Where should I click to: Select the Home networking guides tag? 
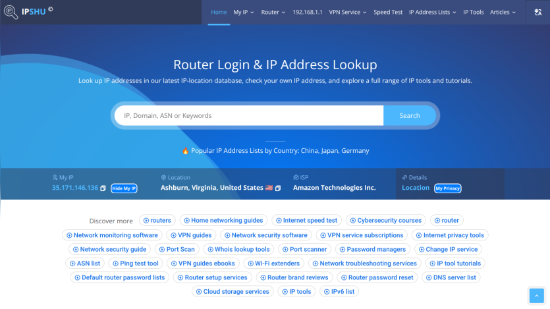tap(223, 220)
